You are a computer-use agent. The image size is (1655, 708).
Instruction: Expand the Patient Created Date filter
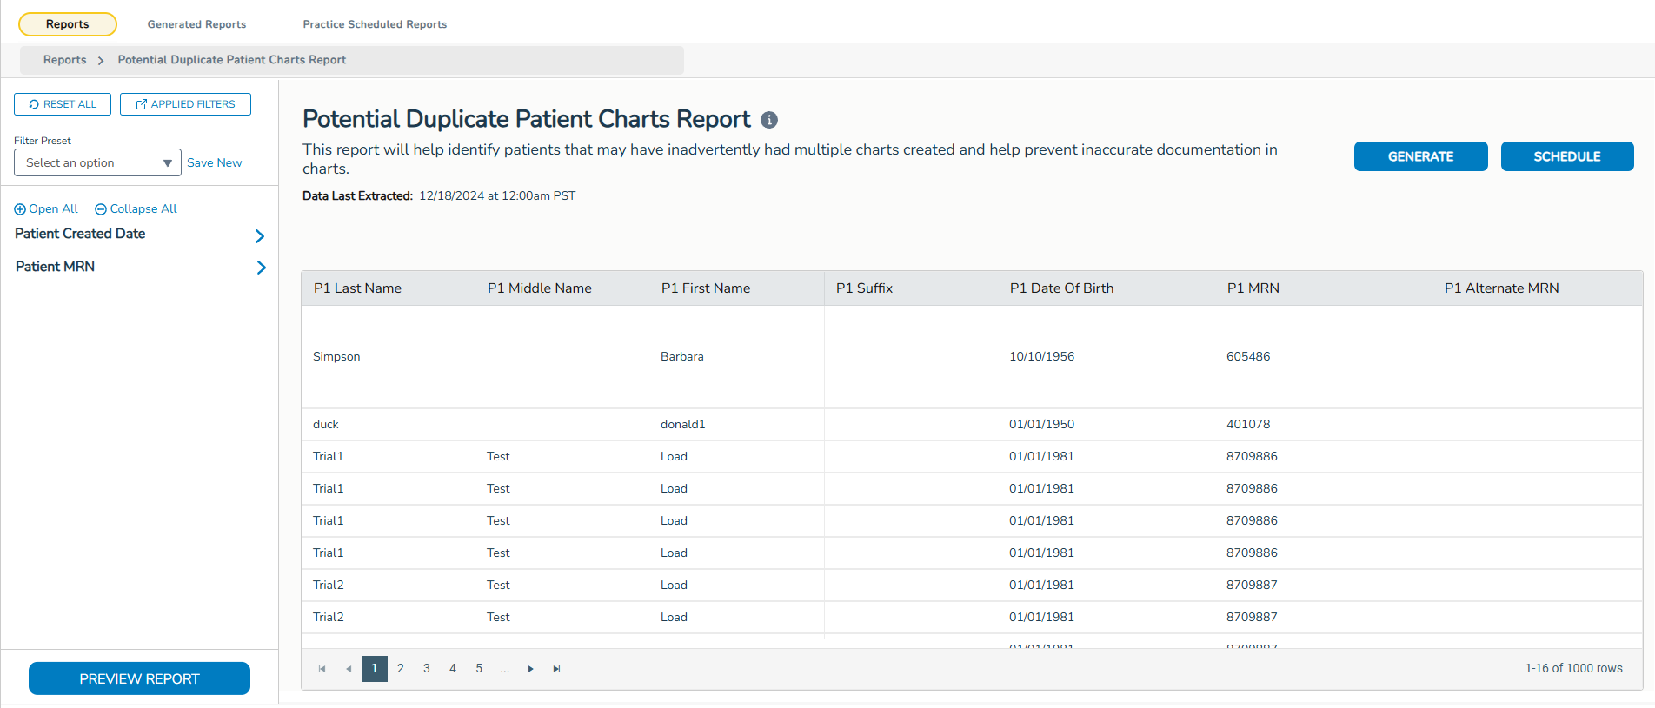pos(259,235)
